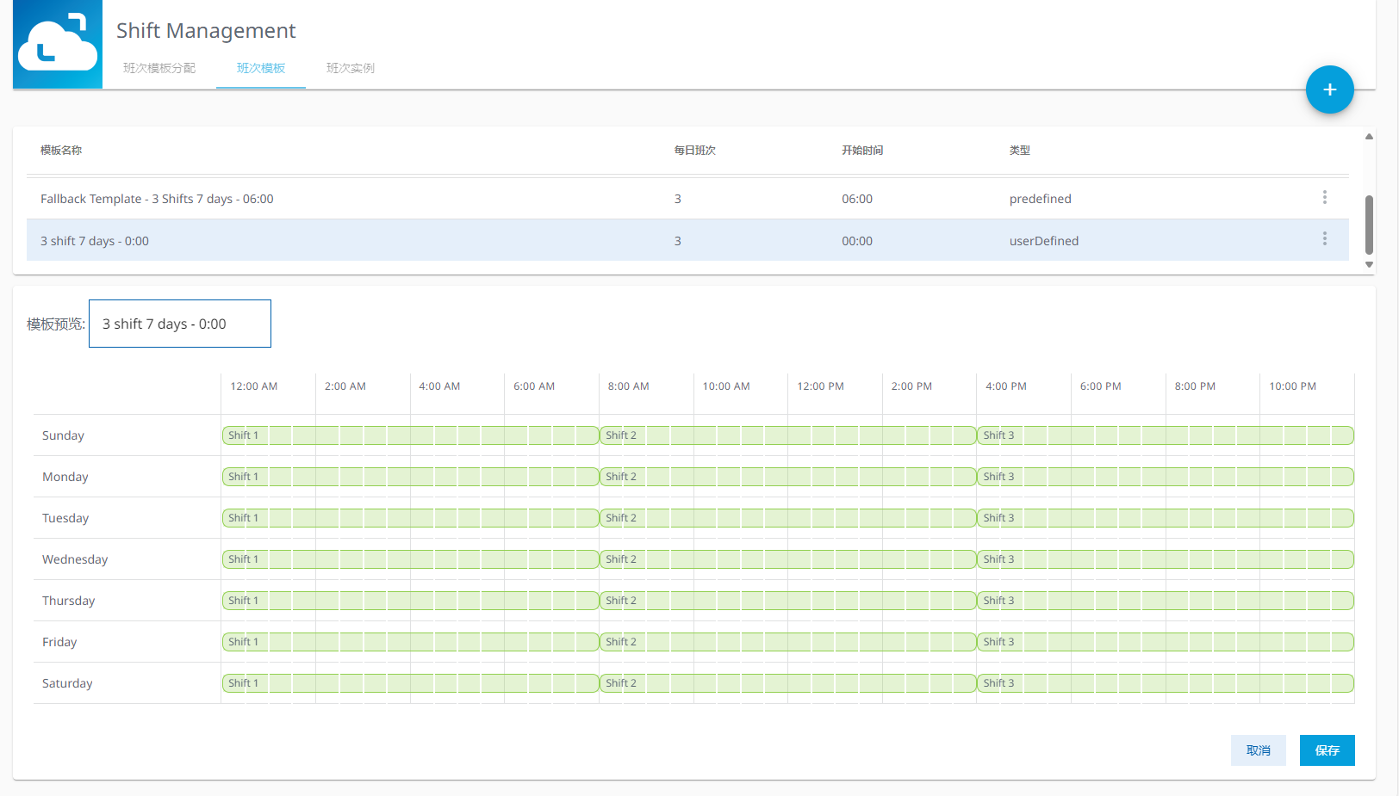Open three-dot menu for 3 shift 7 days row

(x=1324, y=239)
